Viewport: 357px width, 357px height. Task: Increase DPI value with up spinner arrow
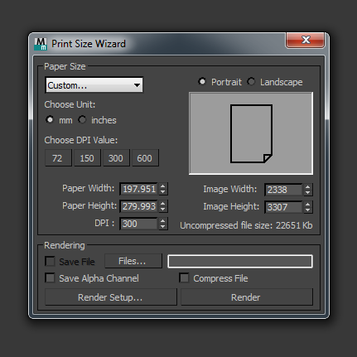tap(163, 221)
